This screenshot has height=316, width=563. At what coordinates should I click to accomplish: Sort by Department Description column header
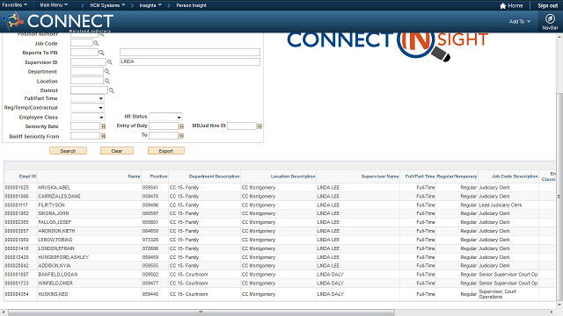pyautogui.click(x=215, y=176)
